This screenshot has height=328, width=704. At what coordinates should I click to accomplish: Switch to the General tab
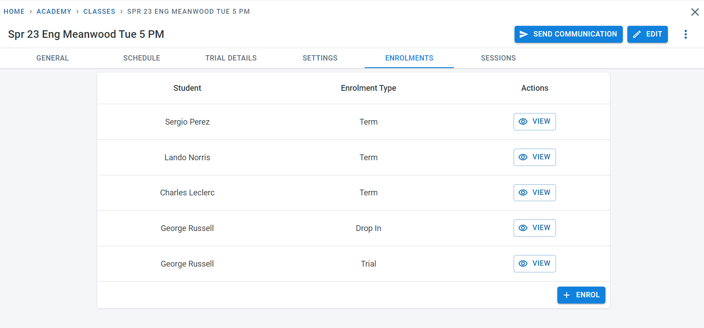[53, 58]
